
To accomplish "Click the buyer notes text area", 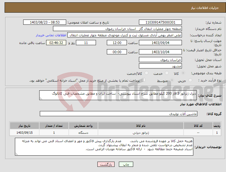I will click(104, 147).
